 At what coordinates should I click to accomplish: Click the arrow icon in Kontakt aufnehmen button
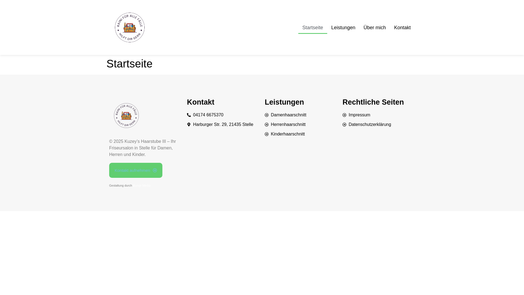[155, 170]
